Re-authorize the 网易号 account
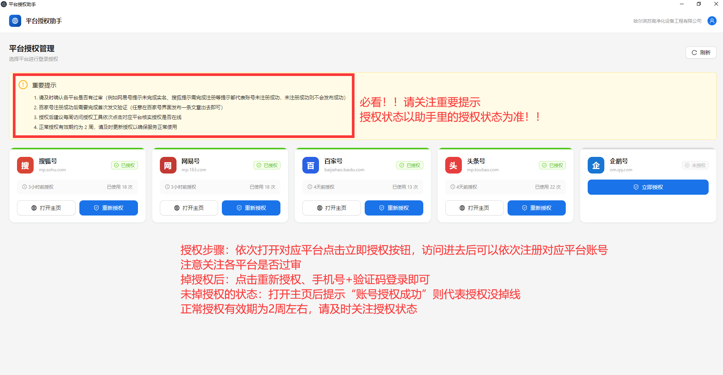 [x=251, y=208]
